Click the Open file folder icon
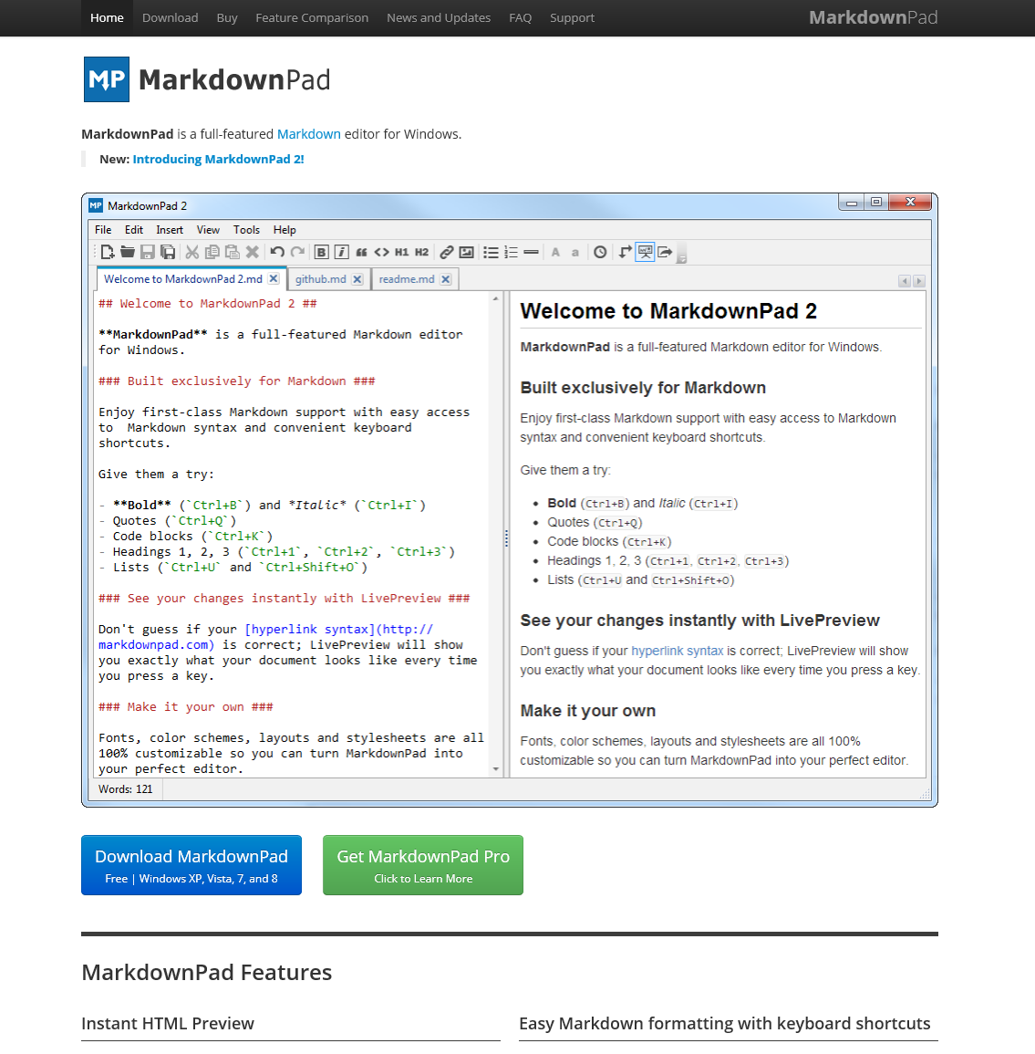The height and width of the screenshot is (1054, 1035). point(128,252)
